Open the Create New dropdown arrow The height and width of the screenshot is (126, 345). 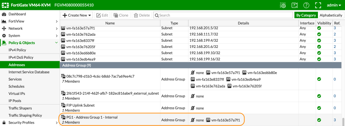point(90,15)
